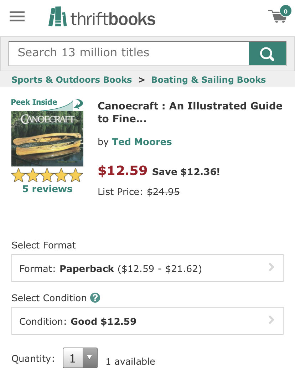Click the five-star rating stars

coord(47,175)
